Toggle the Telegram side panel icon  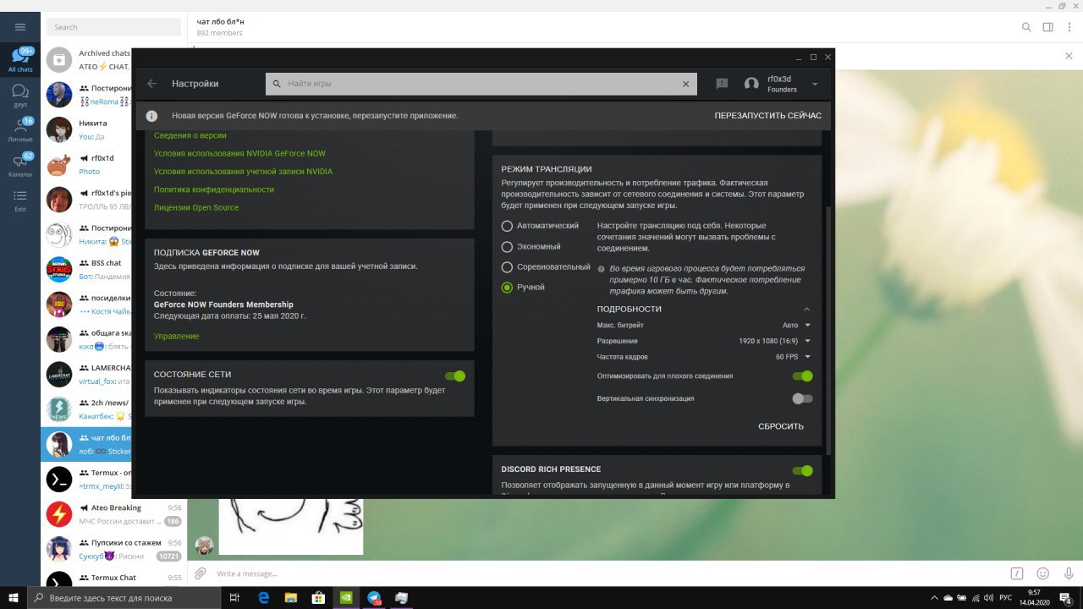pos(1048,27)
